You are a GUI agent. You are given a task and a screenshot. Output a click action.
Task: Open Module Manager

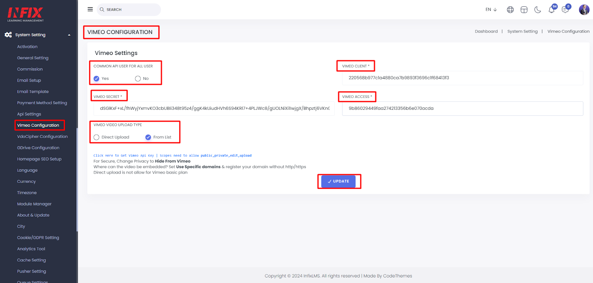click(34, 204)
